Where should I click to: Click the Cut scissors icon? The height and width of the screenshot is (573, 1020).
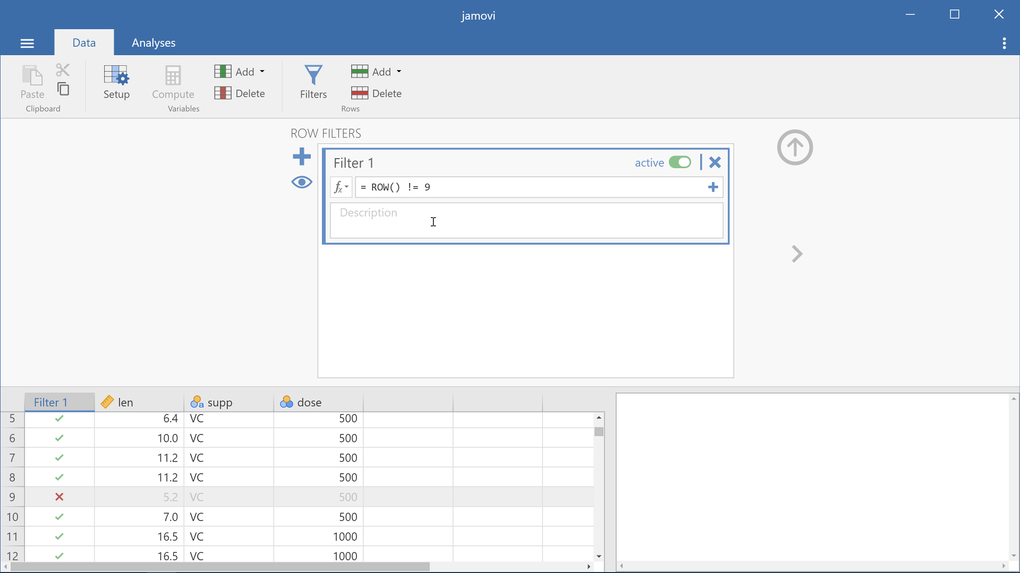click(x=63, y=70)
